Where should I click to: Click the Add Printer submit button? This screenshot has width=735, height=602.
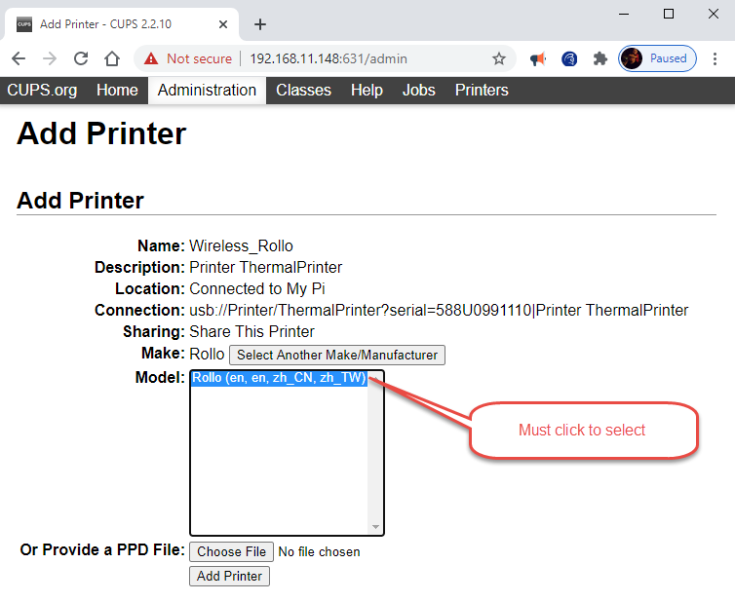pyautogui.click(x=230, y=576)
